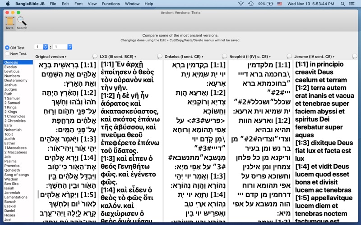
Task: Click the comment bubble for LXX column
Action: [x=160, y=56]
